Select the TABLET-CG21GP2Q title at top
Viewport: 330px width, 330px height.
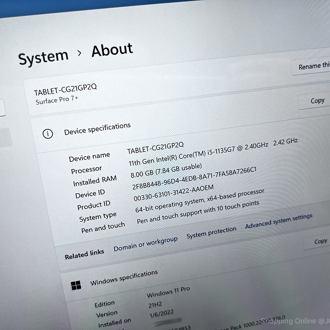coord(66,90)
